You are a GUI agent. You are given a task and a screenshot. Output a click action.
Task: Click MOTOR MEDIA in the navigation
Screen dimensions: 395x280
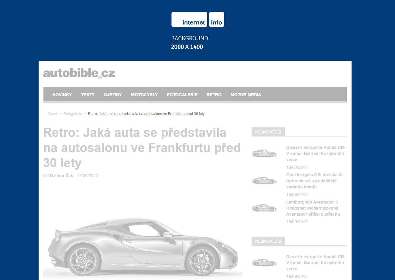(246, 95)
